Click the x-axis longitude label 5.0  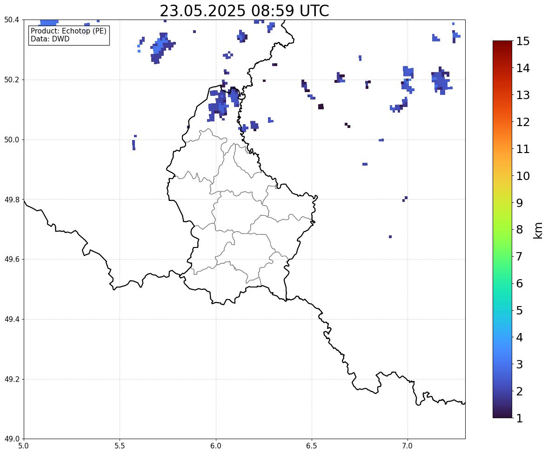(24, 446)
